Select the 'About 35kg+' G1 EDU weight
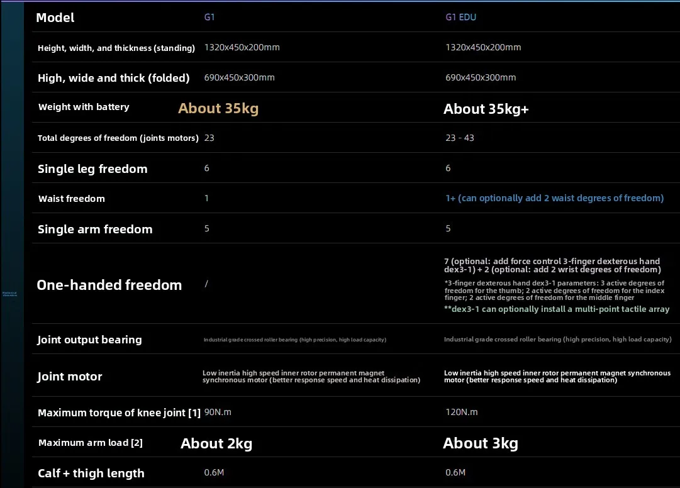 486,109
